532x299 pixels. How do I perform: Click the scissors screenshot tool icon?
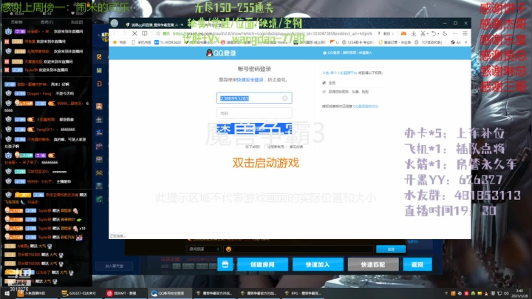coord(423,33)
